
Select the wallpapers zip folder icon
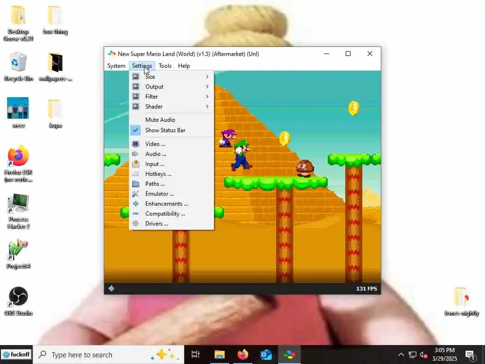pyautogui.click(x=55, y=66)
